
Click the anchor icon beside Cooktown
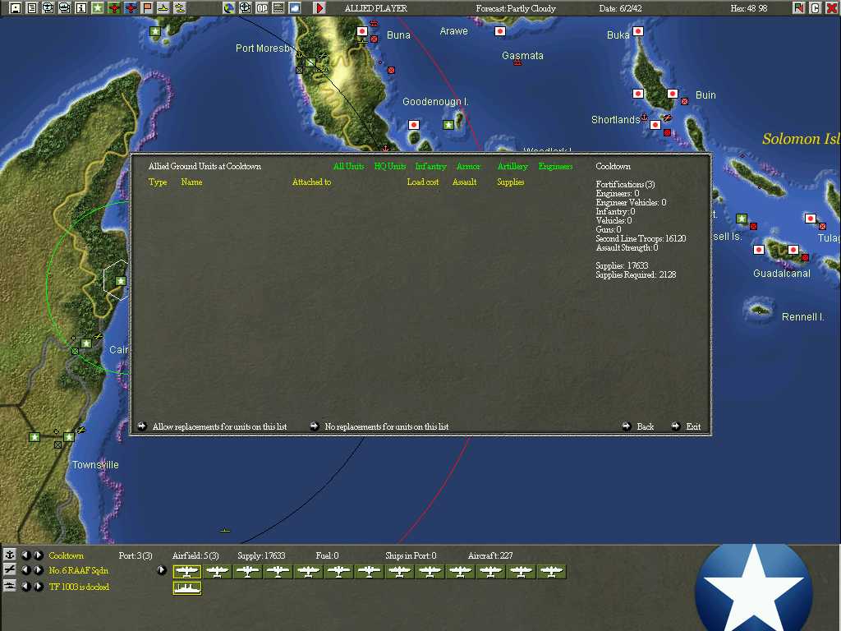pyautogui.click(x=9, y=555)
